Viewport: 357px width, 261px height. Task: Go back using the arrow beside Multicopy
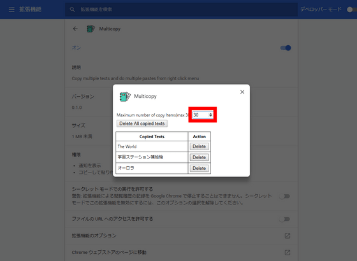(x=75, y=29)
